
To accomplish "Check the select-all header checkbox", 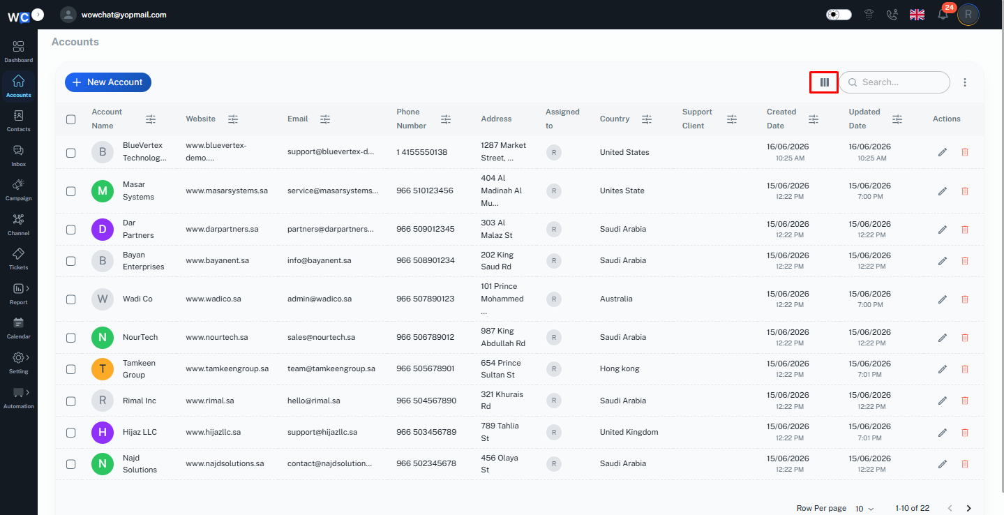I will pos(70,119).
